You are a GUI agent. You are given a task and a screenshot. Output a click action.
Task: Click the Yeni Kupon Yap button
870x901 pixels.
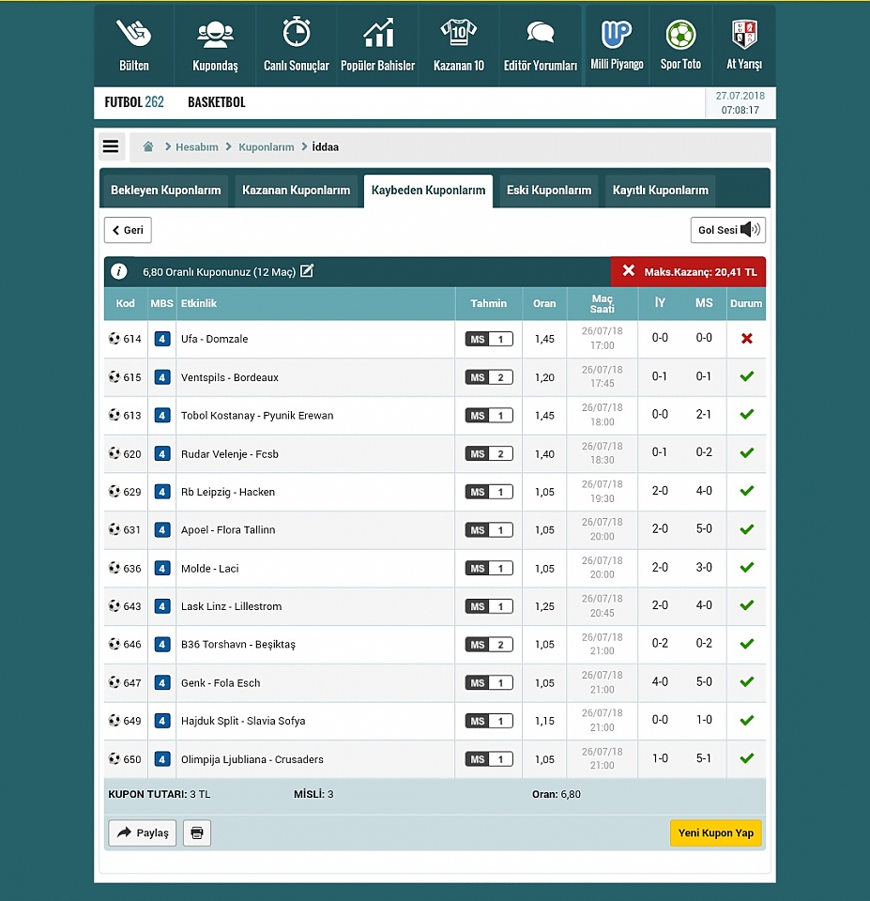click(x=715, y=832)
